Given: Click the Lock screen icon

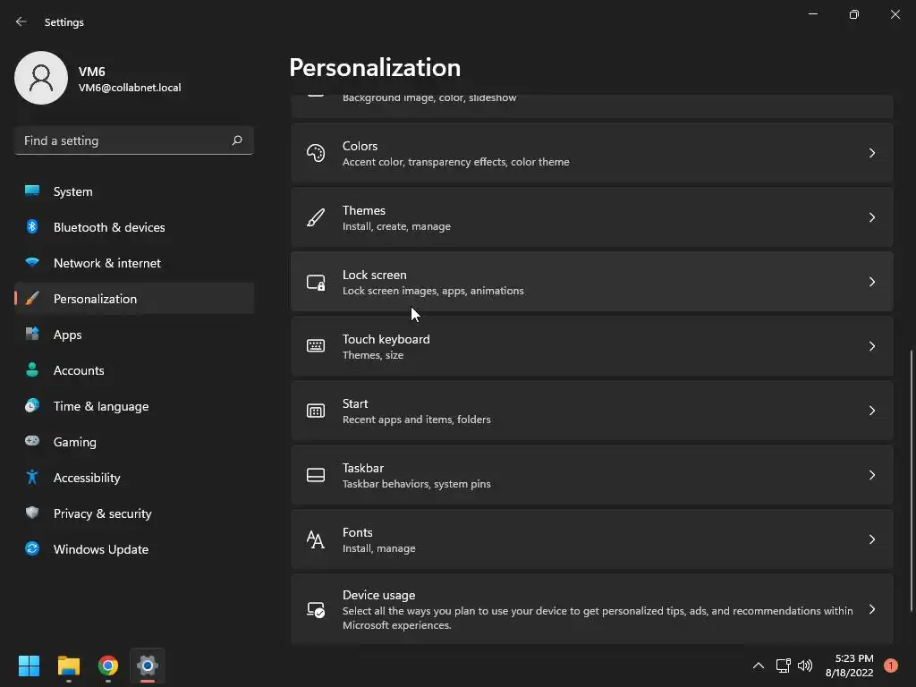Looking at the screenshot, I should point(316,282).
